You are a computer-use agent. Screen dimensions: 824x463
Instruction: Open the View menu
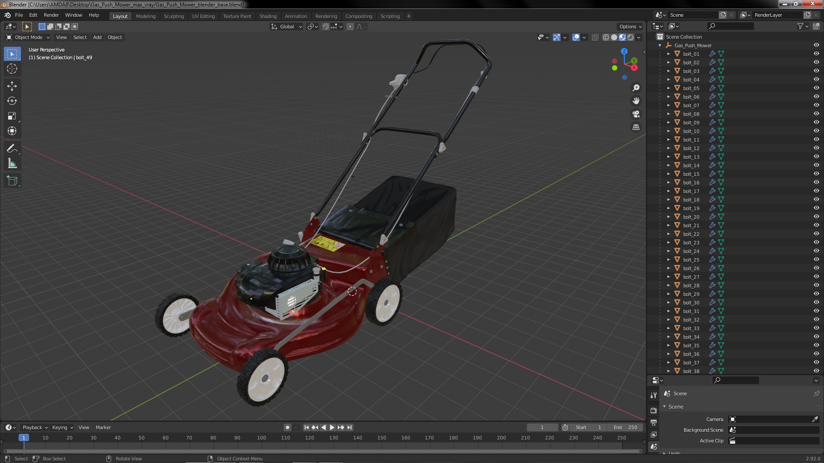pos(61,37)
